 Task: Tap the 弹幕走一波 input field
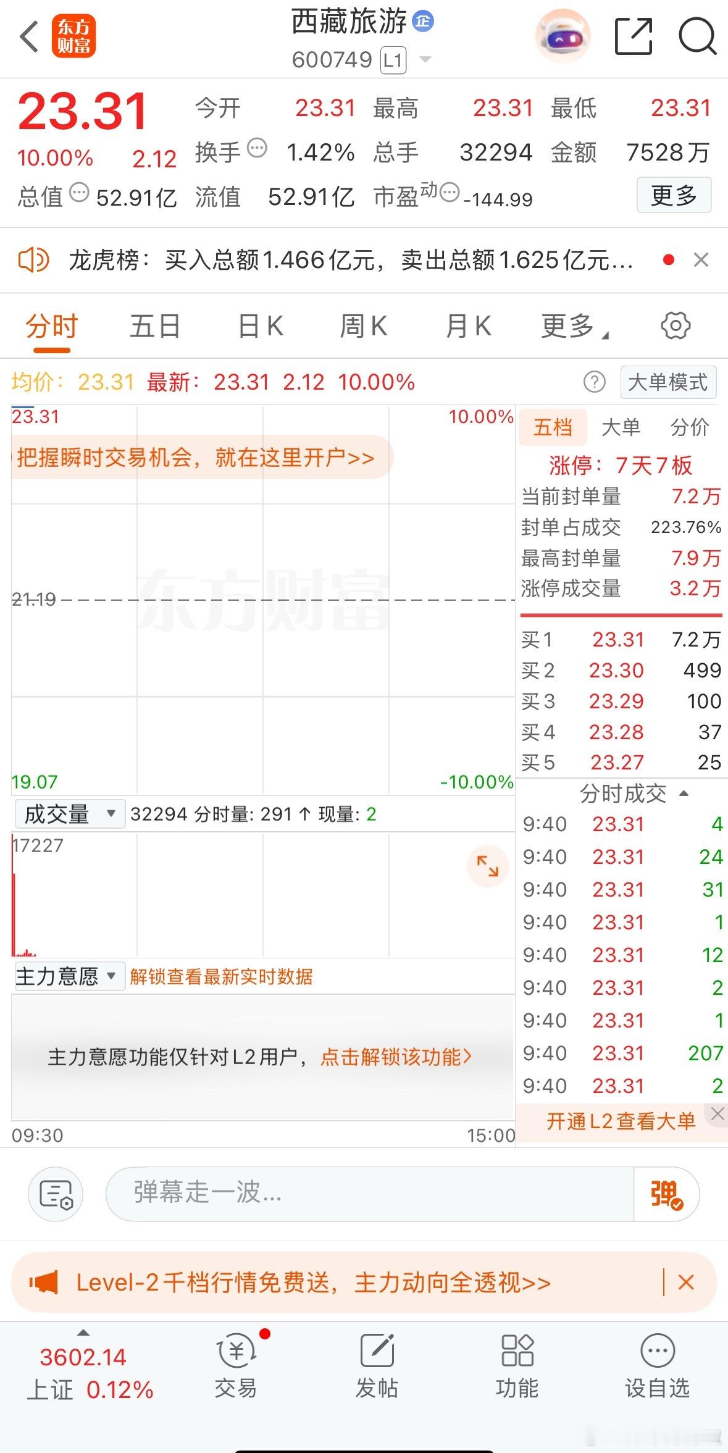[370, 1194]
